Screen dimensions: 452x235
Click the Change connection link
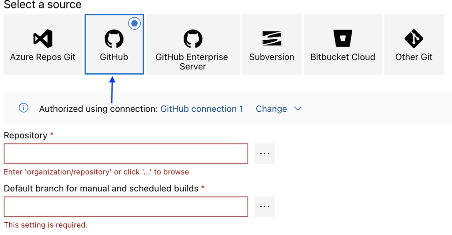click(271, 109)
